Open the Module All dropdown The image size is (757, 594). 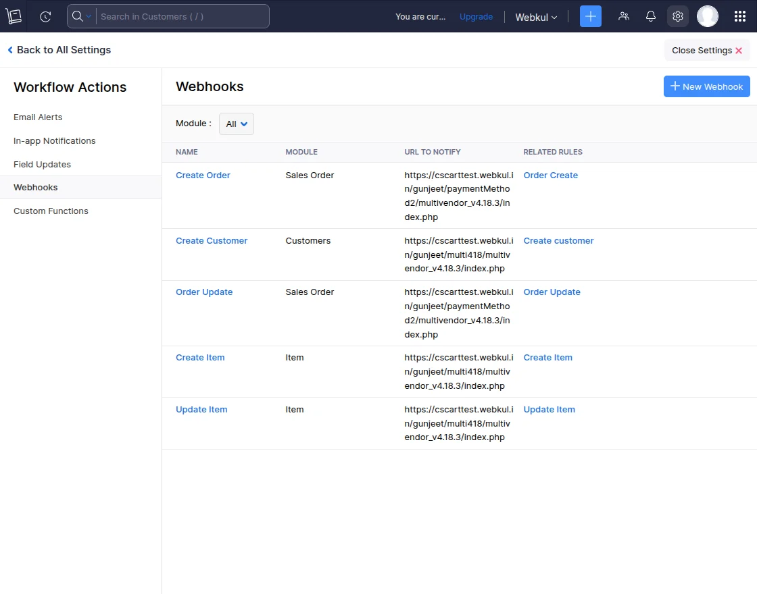click(x=236, y=124)
